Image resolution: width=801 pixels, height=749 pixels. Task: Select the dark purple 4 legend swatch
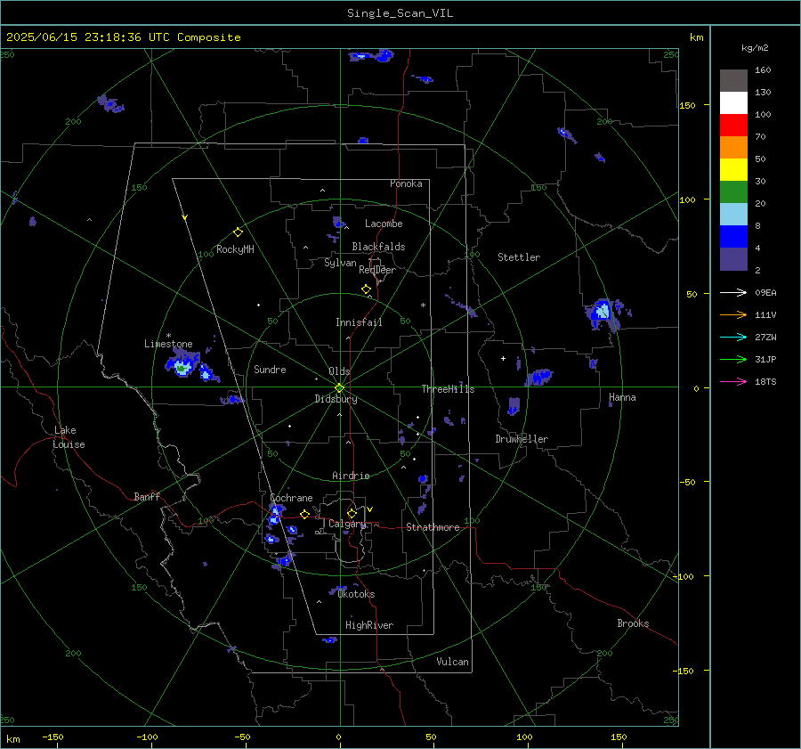click(x=733, y=259)
